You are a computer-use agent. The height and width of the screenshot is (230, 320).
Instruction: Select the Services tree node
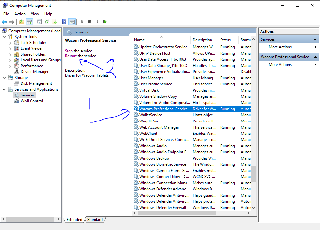coord(28,95)
